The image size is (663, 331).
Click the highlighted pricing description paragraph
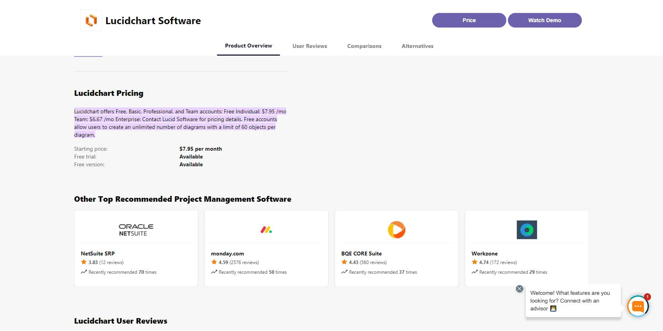coord(180,123)
